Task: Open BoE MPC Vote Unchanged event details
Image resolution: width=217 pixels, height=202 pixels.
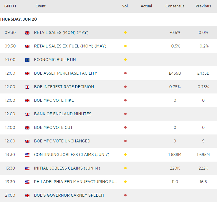Action: (x=62, y=141)
